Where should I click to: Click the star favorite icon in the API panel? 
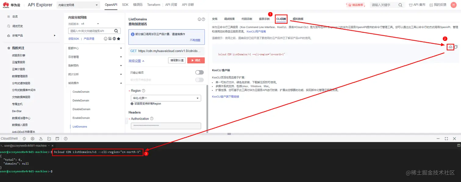click(119, 39)
